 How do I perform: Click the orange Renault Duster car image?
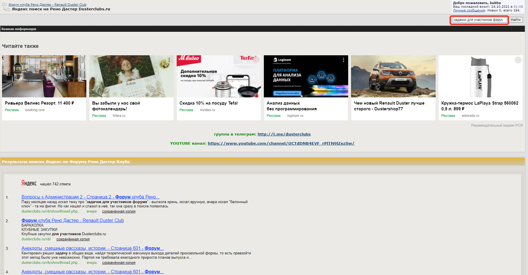(x=393, y=76)
